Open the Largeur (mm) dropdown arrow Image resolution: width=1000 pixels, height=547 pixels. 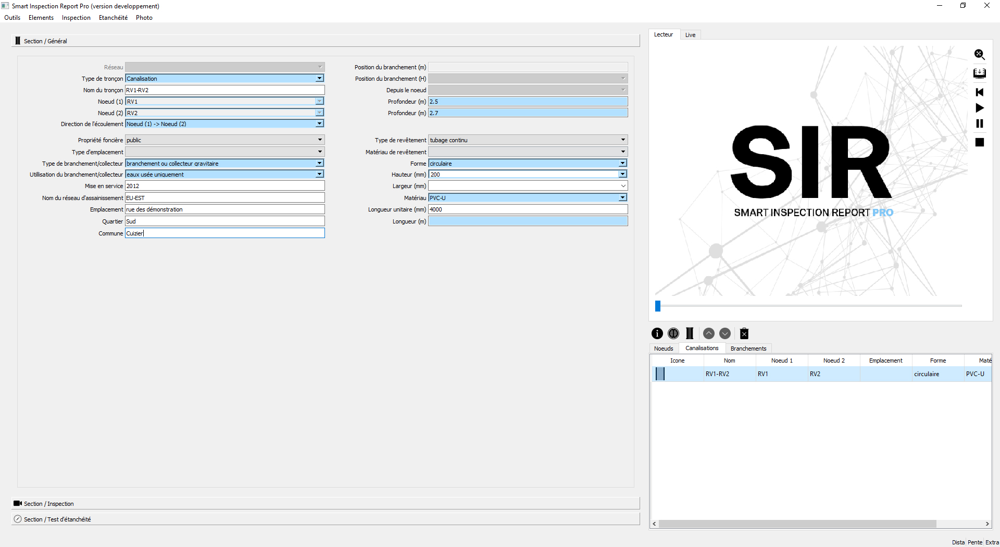(623, 186)
